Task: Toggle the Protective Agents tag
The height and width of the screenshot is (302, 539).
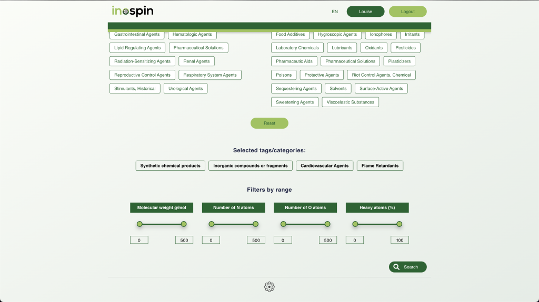Action: (x=322, y=75)
